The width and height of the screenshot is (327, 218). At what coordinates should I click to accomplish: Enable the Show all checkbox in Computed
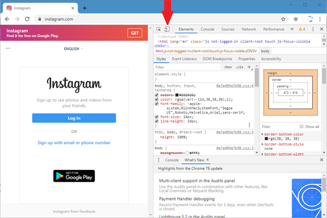[301, 126]
